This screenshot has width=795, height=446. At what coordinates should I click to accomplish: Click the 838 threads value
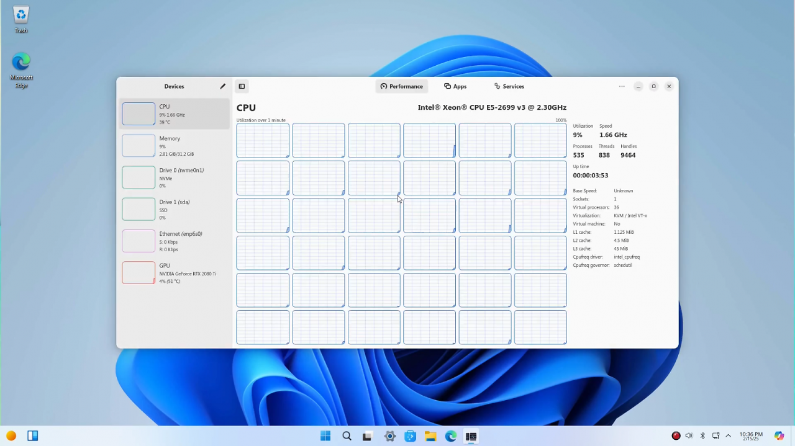pos(604,155)
